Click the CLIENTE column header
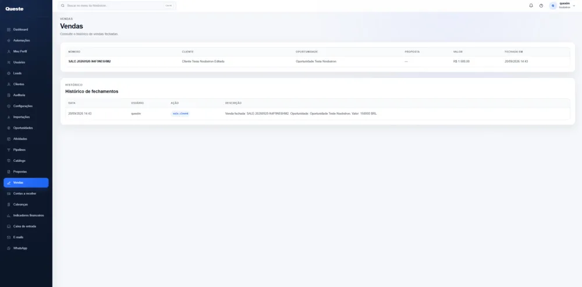The image size is (582, 287). (x=187, y=52)
